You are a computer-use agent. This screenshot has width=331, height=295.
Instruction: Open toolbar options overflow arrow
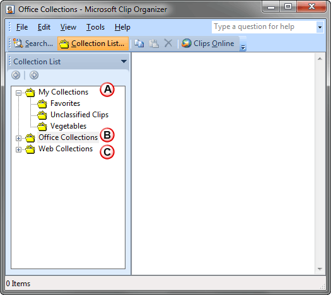243,47
